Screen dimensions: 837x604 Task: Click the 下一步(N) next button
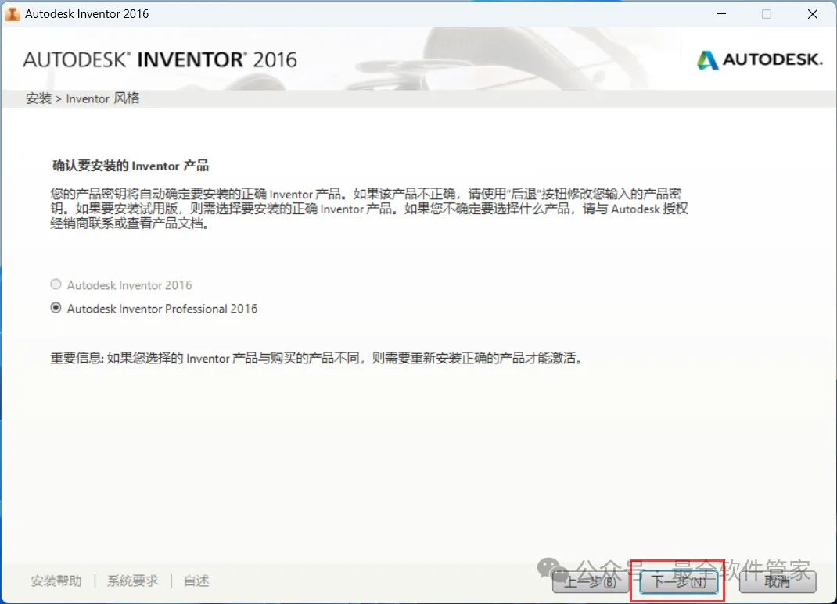point(678,581)
